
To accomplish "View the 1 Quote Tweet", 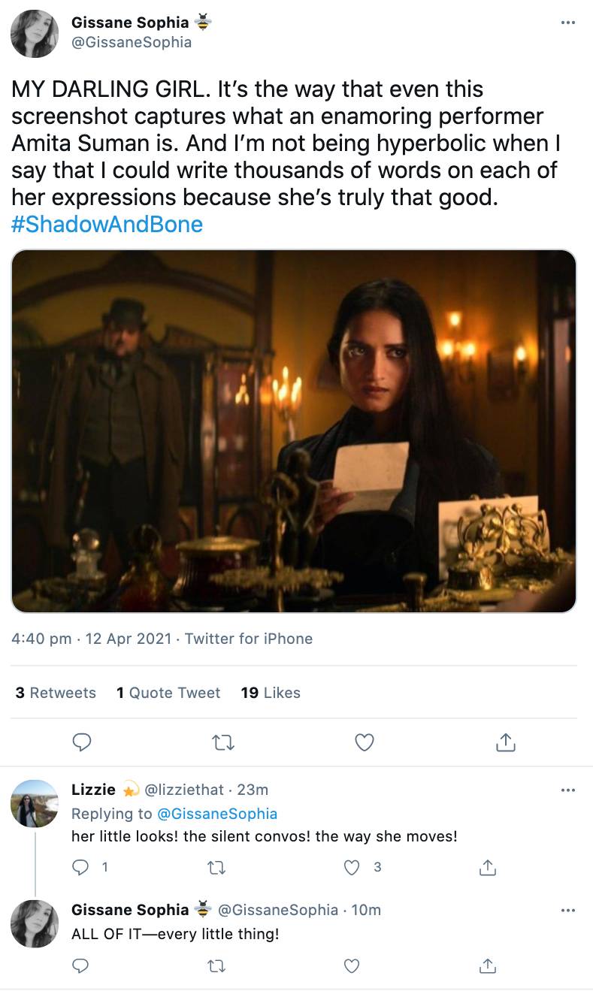I will [168, 693].
